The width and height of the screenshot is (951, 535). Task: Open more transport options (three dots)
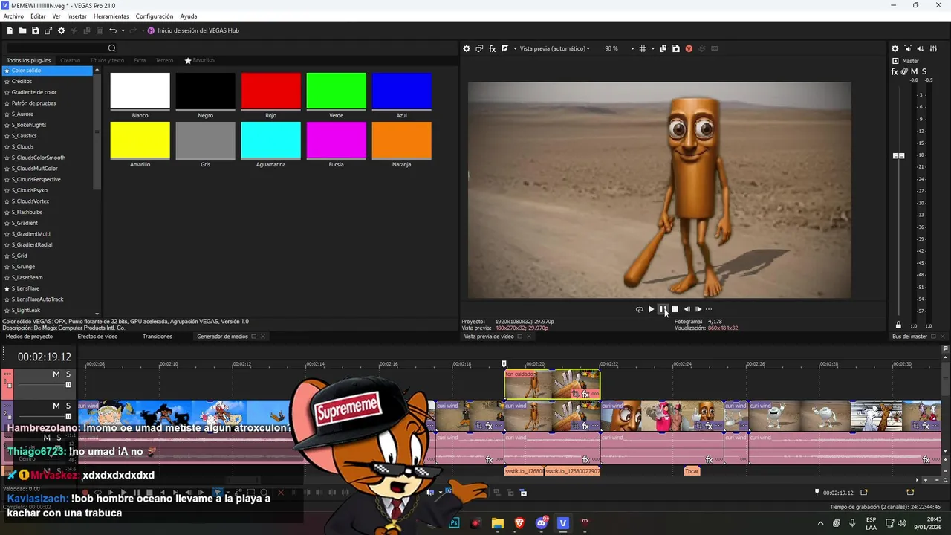[709, 309]
